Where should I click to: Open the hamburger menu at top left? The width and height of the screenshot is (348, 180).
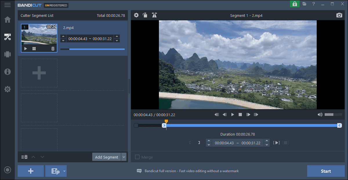[8, 5]
